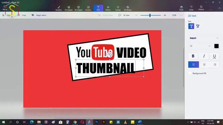Launch Google Chrome from taskbar

point(75,122)
